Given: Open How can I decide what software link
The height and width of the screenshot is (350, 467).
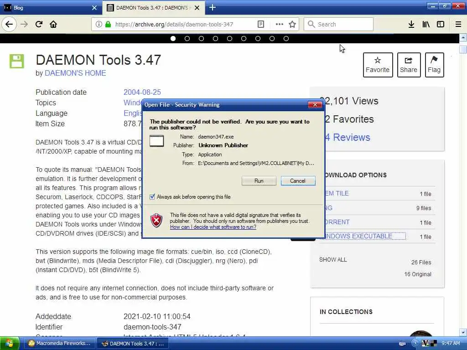Looking at the screenshot, I should (x=213, y=227).
